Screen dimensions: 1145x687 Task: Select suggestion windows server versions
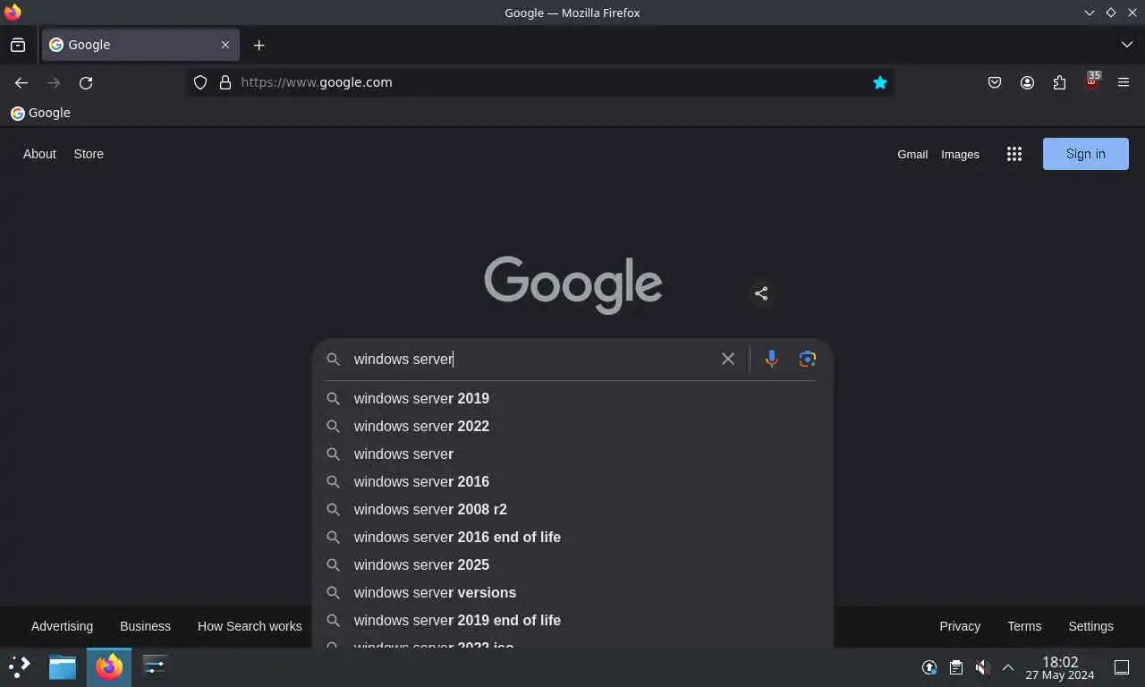coord(572,592)
